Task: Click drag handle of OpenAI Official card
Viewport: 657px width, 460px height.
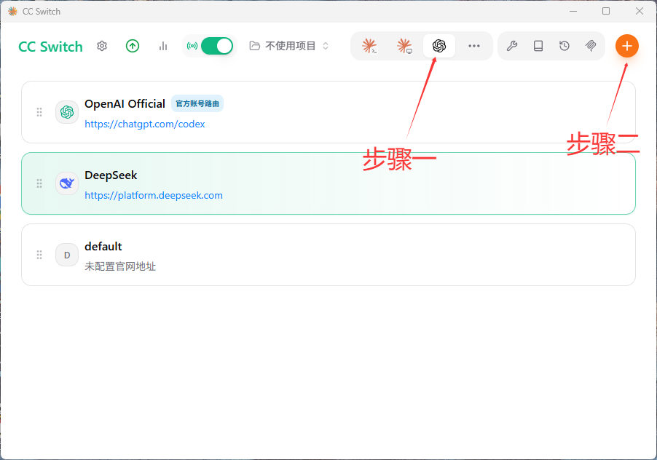Action: click(39, 112)
